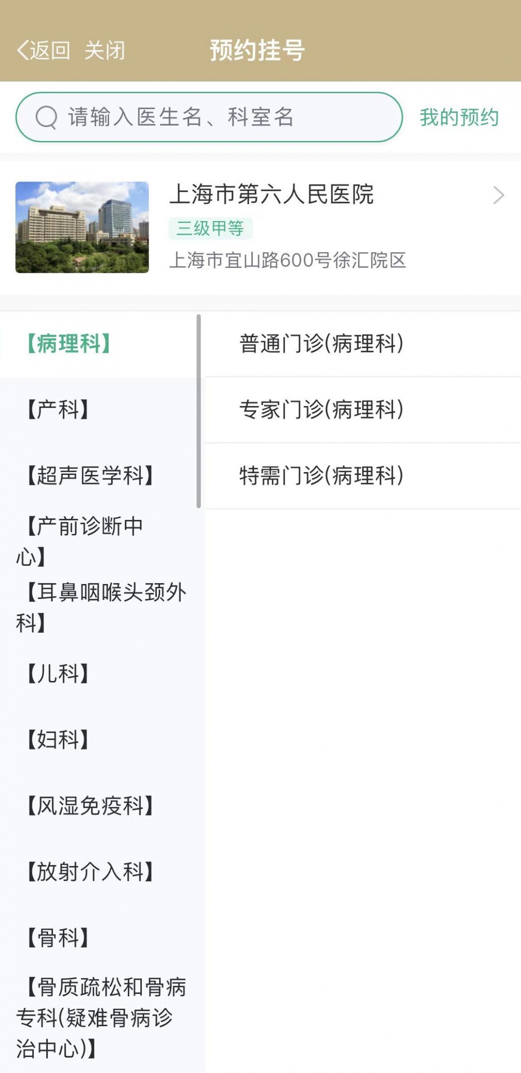Open 我的预约 link
This screenshot has width=521, height=1073.
[459, 117]
